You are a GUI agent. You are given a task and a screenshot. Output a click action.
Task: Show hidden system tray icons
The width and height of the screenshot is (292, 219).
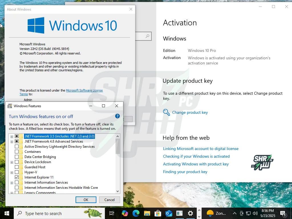point(235,213)
